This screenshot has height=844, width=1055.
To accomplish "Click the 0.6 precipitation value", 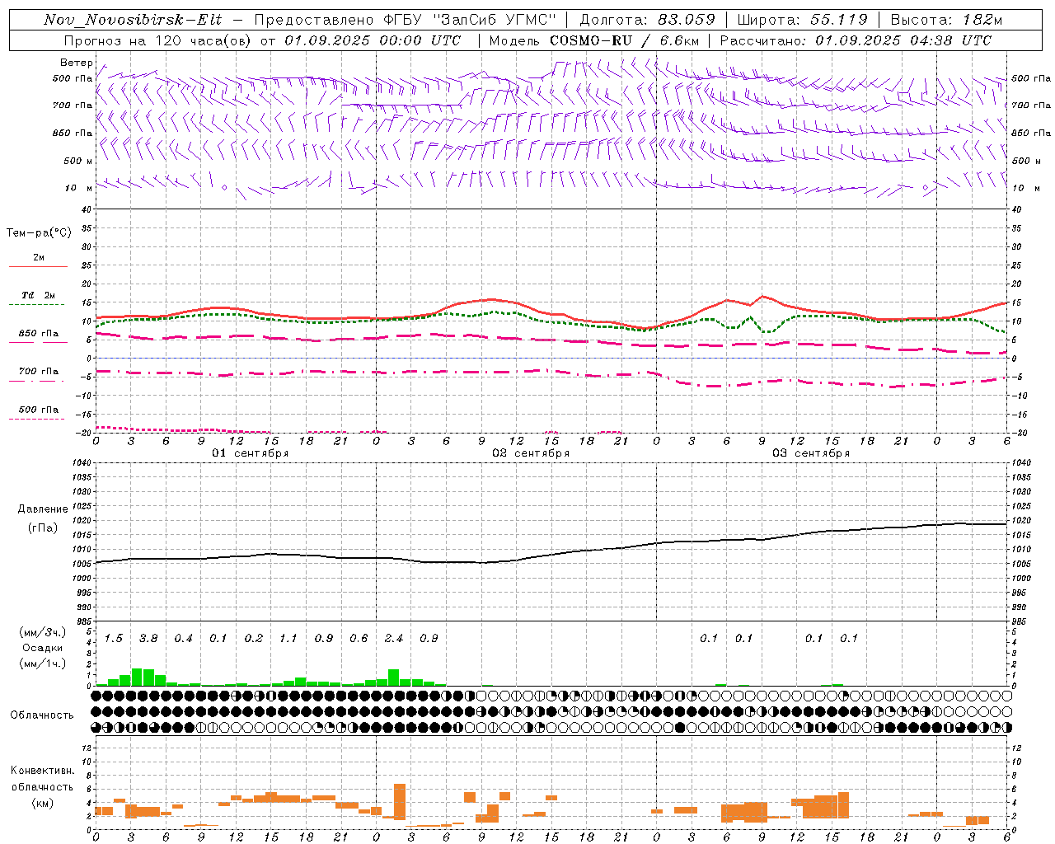I will click(359, 639).
